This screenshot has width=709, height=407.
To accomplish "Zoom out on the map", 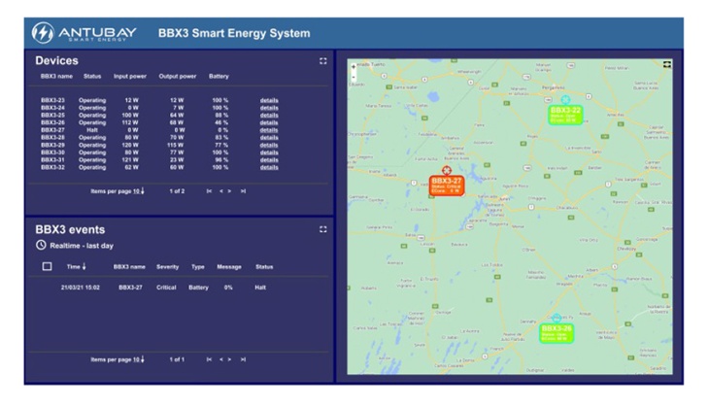I will pos(354,77).
